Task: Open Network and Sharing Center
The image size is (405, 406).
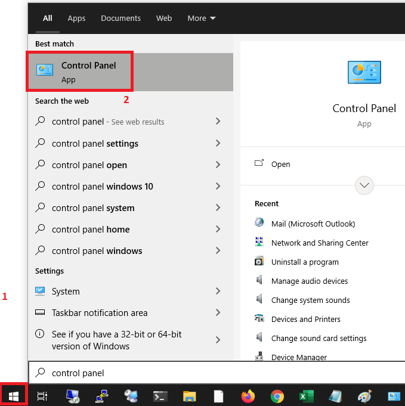Action: click(320, 243)
